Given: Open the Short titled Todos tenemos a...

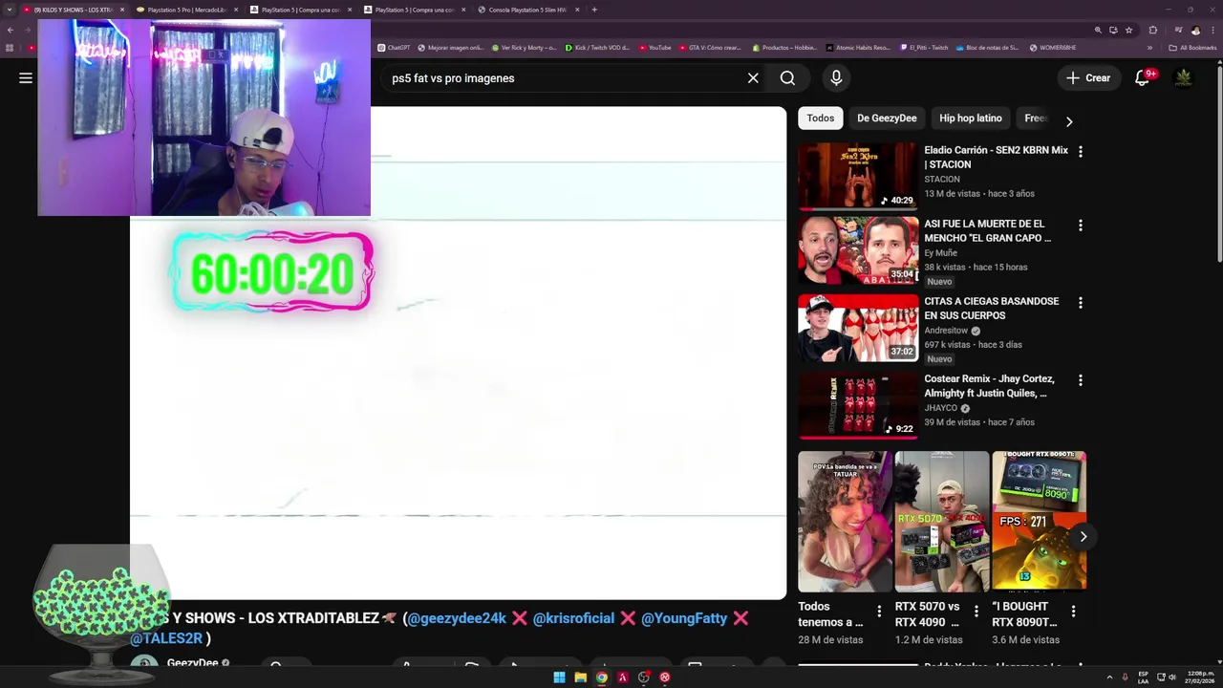Looking at the screenshot, I should (x=845, y=522).
